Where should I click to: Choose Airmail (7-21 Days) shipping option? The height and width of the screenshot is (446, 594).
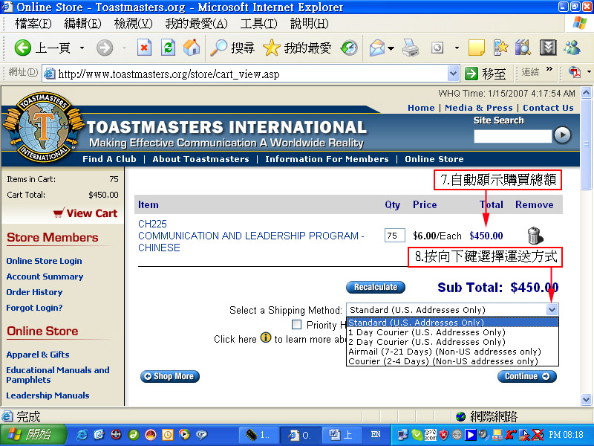click(x=444, y=352)
